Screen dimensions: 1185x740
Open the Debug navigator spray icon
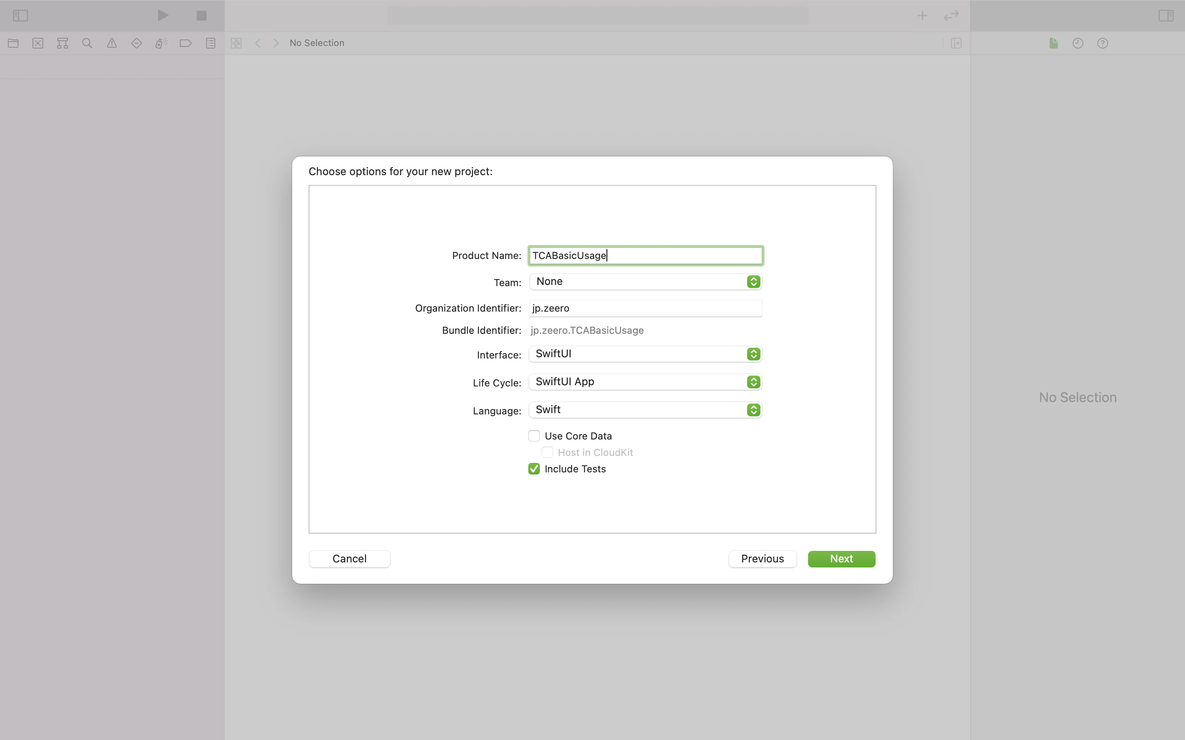click(x=161, y=43)
